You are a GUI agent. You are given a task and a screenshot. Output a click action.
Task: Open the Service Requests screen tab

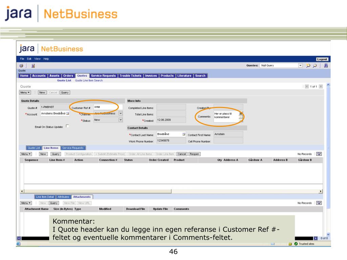[x=103, y=75]
